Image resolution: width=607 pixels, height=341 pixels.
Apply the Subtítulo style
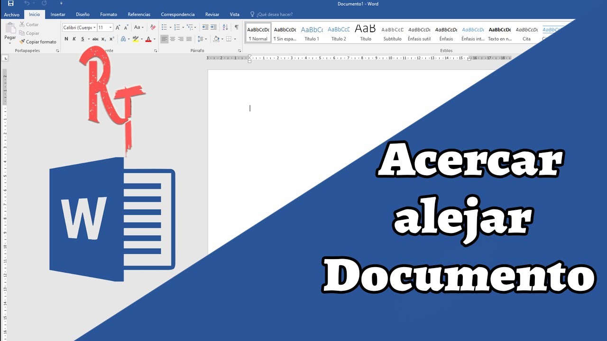click(x=392, y=33)
